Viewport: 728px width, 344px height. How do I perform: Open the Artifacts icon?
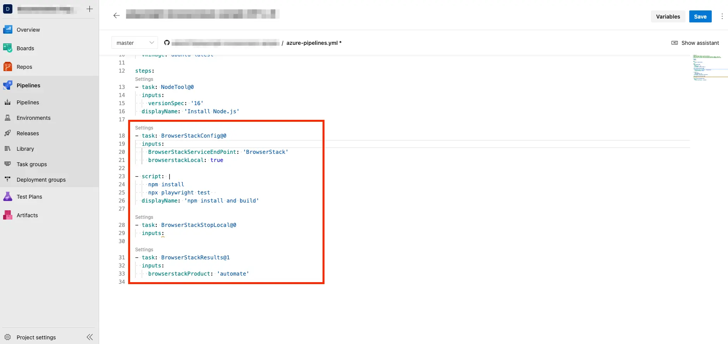tap(8, 215)
